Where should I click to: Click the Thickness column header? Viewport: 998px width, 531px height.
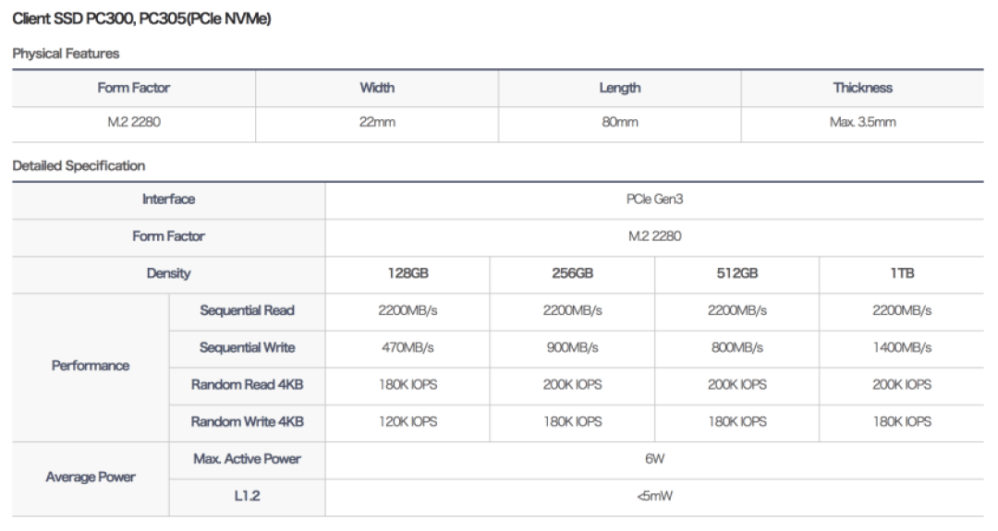point(862,88)
